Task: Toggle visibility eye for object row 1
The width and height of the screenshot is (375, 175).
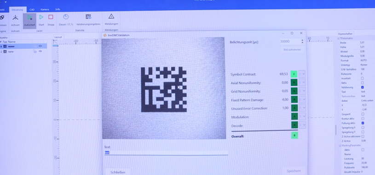Action: point(40,46)
